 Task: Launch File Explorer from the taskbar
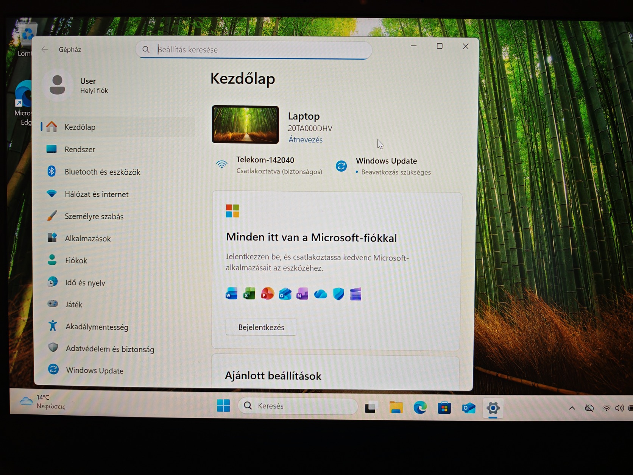pyautogui.click(x=396, y=407)
